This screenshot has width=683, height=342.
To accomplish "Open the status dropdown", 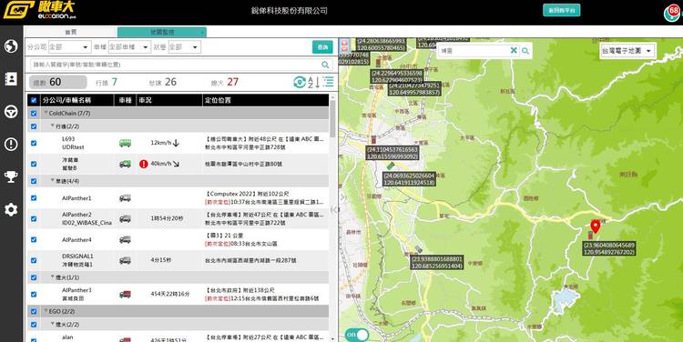I will (x=184, y=47).
